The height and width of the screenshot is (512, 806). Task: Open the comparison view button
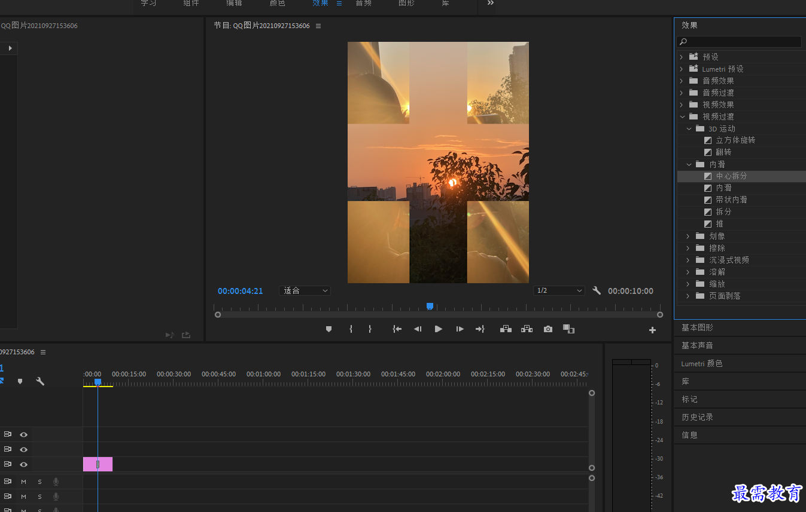click(568, 329)
